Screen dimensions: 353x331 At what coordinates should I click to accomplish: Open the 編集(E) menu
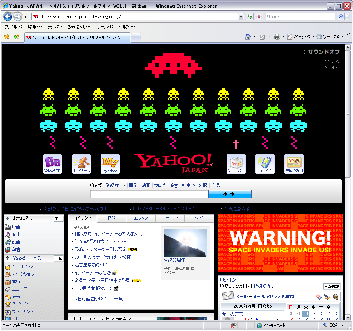pyautogui.click(x=35, y=27)
